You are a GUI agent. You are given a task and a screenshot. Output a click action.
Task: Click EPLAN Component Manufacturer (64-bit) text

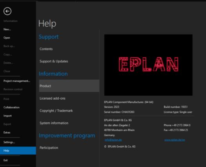tap(128, 102)
